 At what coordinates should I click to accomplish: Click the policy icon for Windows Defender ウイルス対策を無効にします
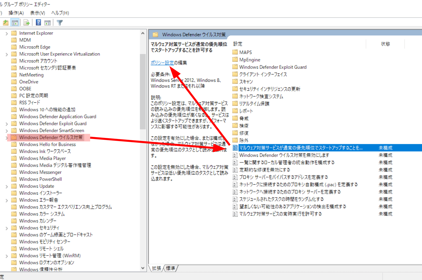(235, 155)
